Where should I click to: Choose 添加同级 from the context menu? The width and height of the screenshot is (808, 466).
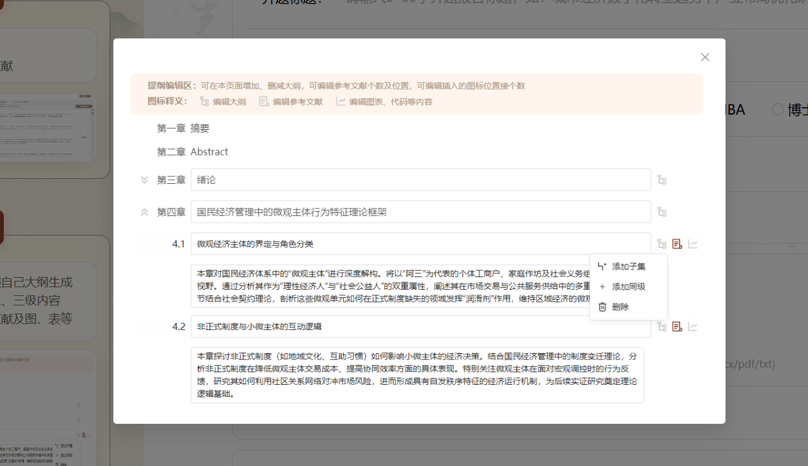pos(628,287)
